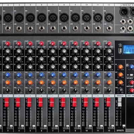This screenshot has height=134, width=134.
Task: Adjust the channel 7 black PAN knob
Action: 53,90
